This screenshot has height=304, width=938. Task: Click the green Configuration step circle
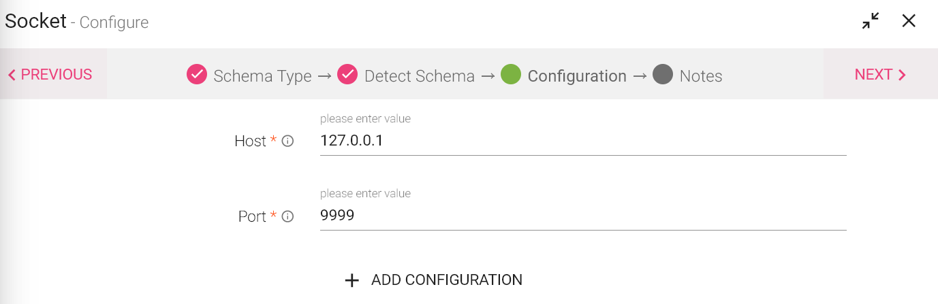511,74
